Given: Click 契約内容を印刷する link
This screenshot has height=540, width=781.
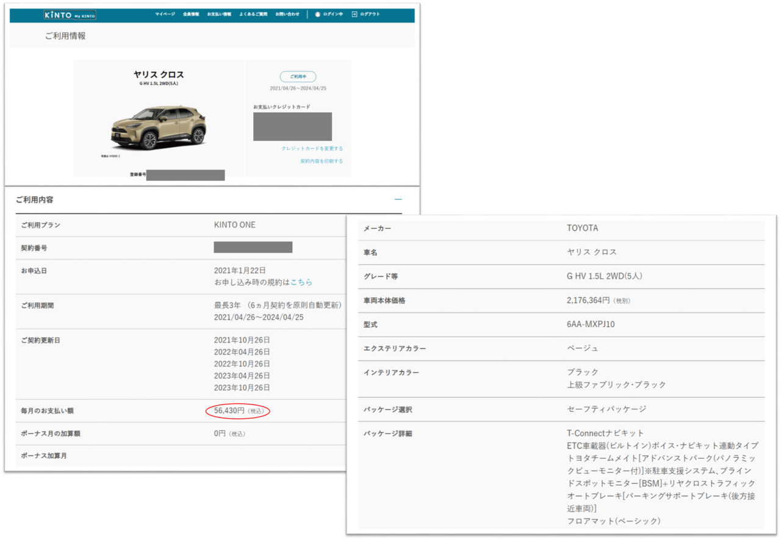Looking at the screenshot, I should 322,161.
